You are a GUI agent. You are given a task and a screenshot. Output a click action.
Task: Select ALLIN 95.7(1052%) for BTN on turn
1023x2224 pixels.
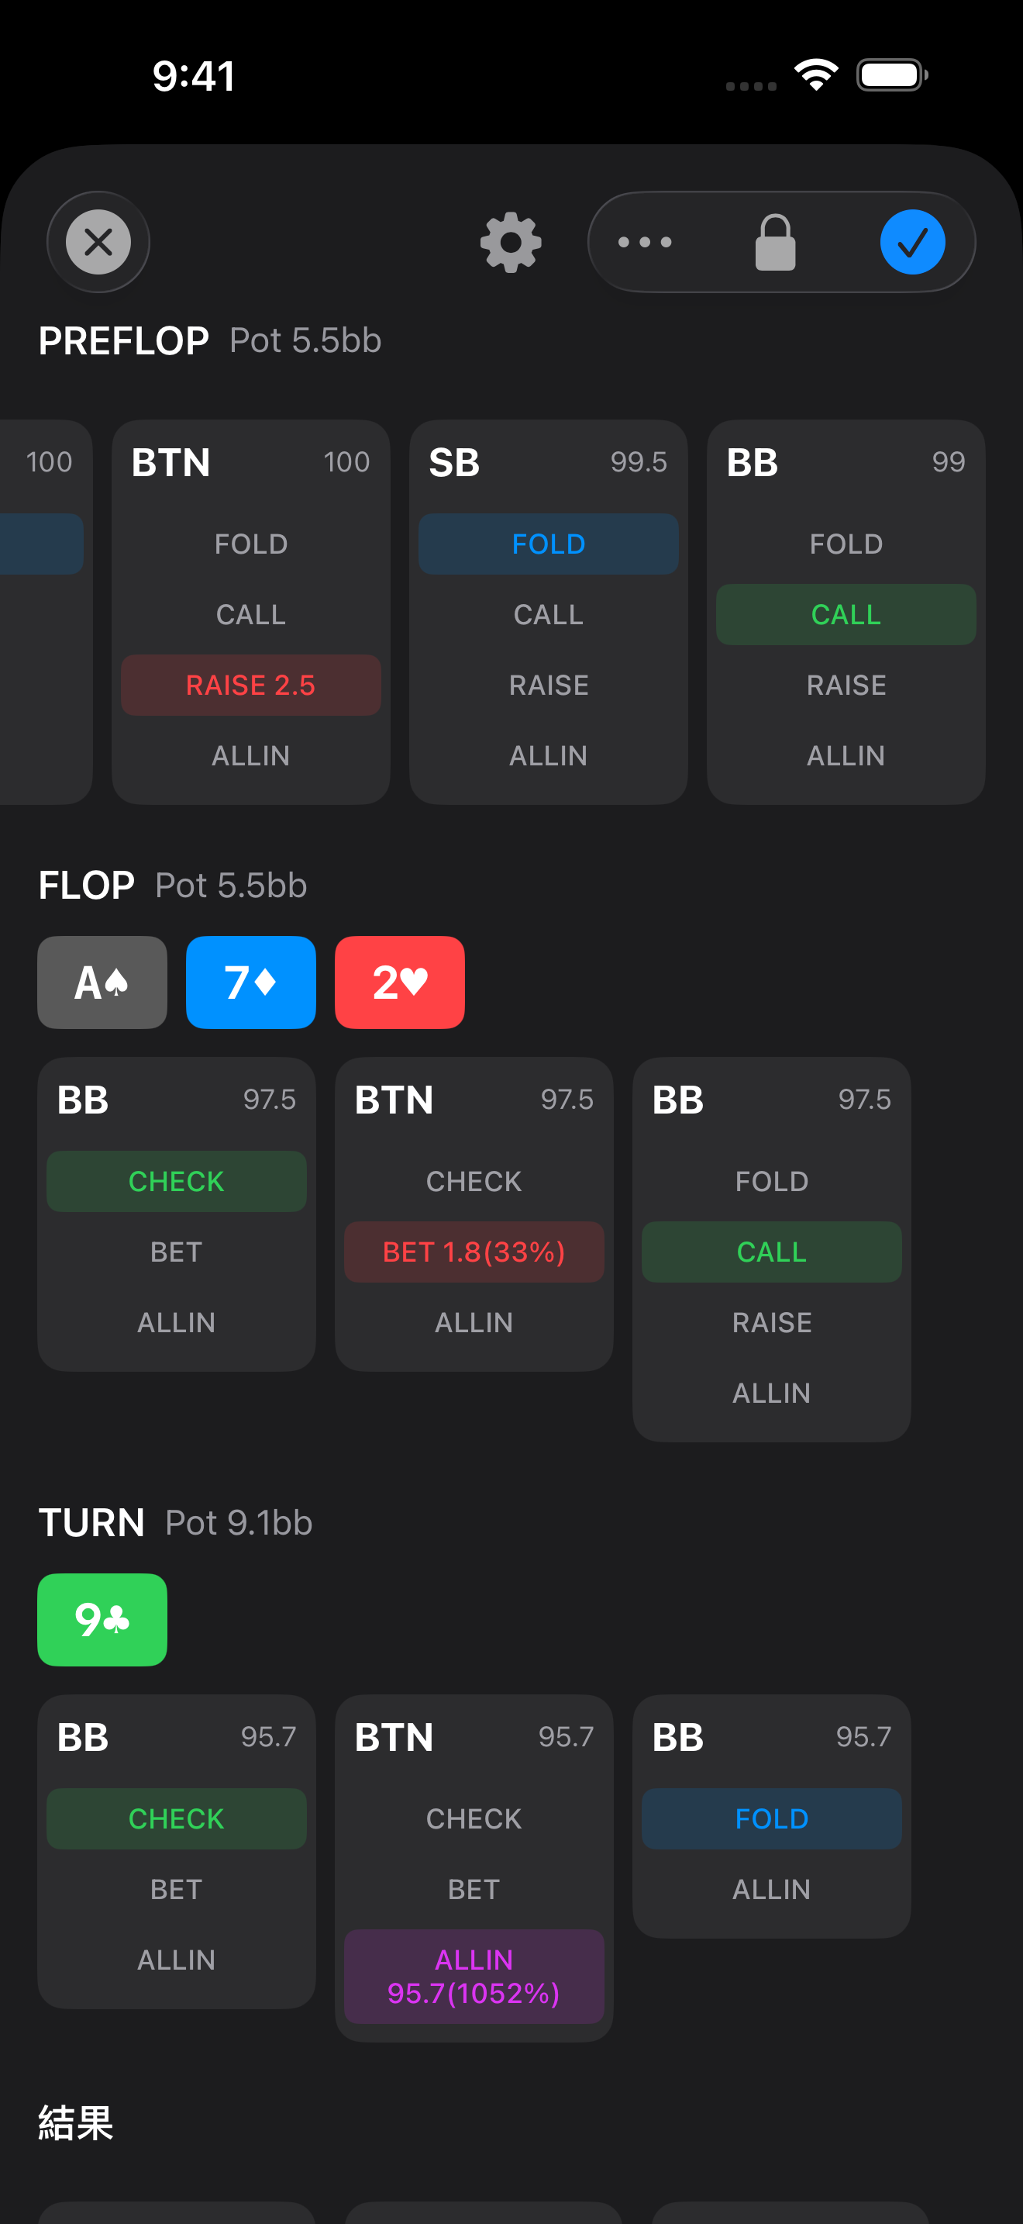pyautogui.click(x=474, y=1976)
